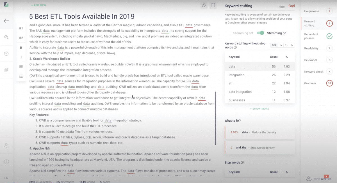Click the document scrollbar thumb
The image size is (337, 183).
(215, 118)
